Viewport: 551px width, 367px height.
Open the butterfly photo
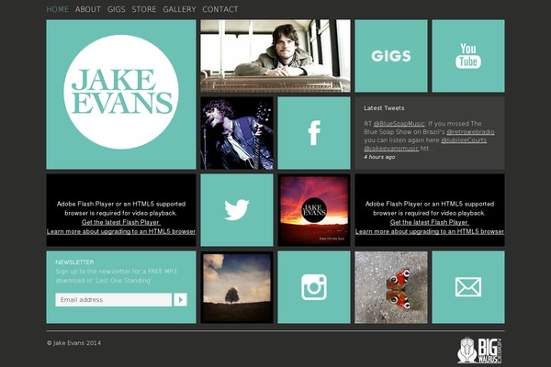click(x=391, y=287)
